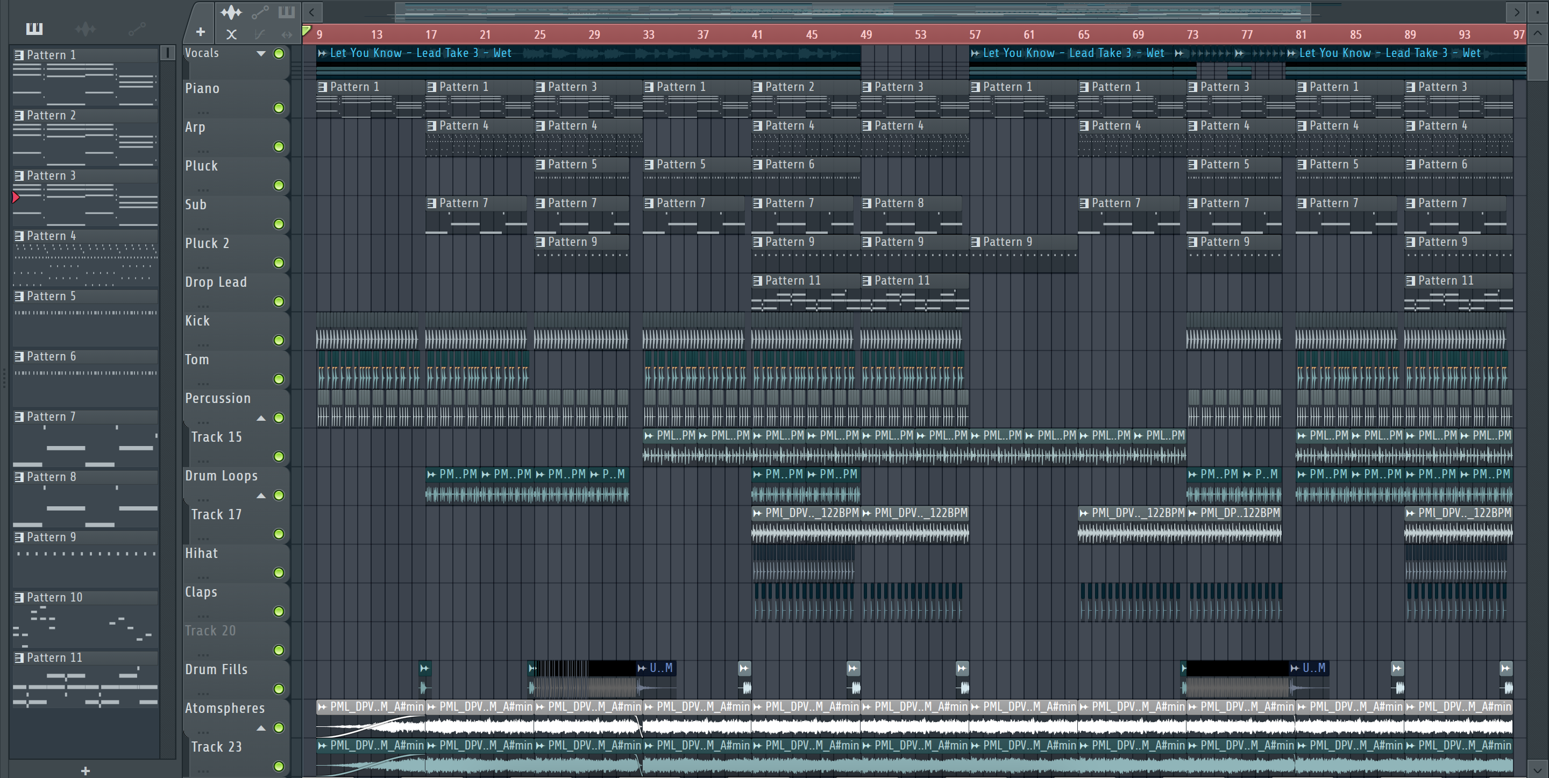
Task: Toggle the Track 20 mute LED
Action: (x=279, y=650)
